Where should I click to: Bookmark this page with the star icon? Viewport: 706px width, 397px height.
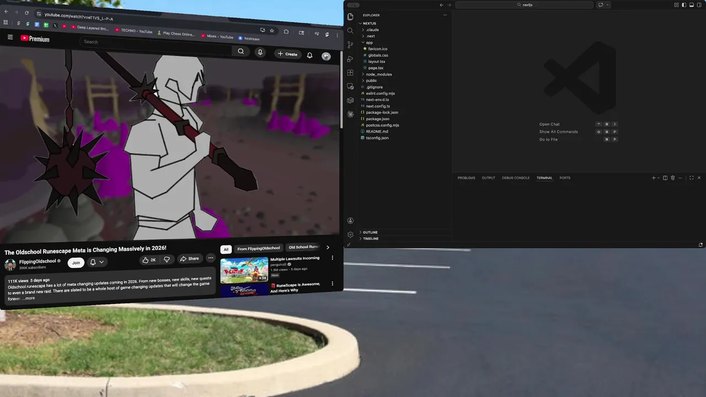272,31
